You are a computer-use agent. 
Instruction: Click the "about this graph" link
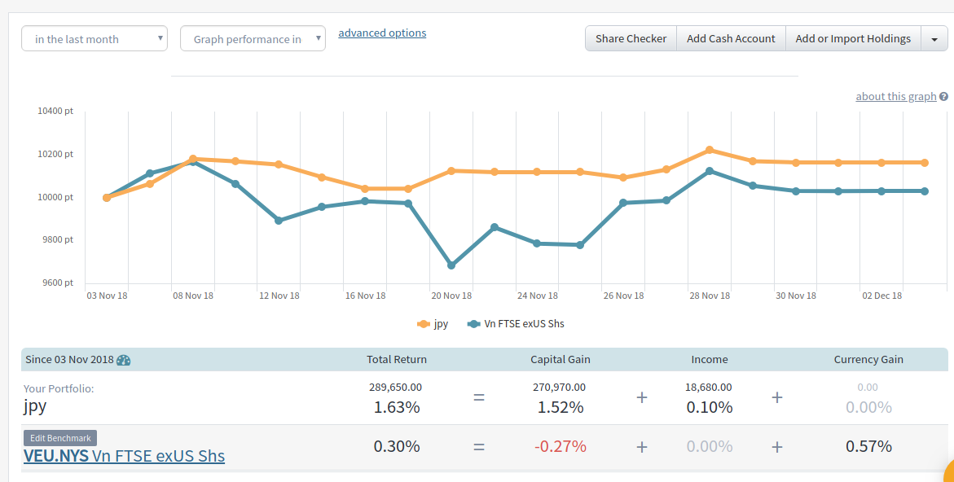(x=895, y=97)
